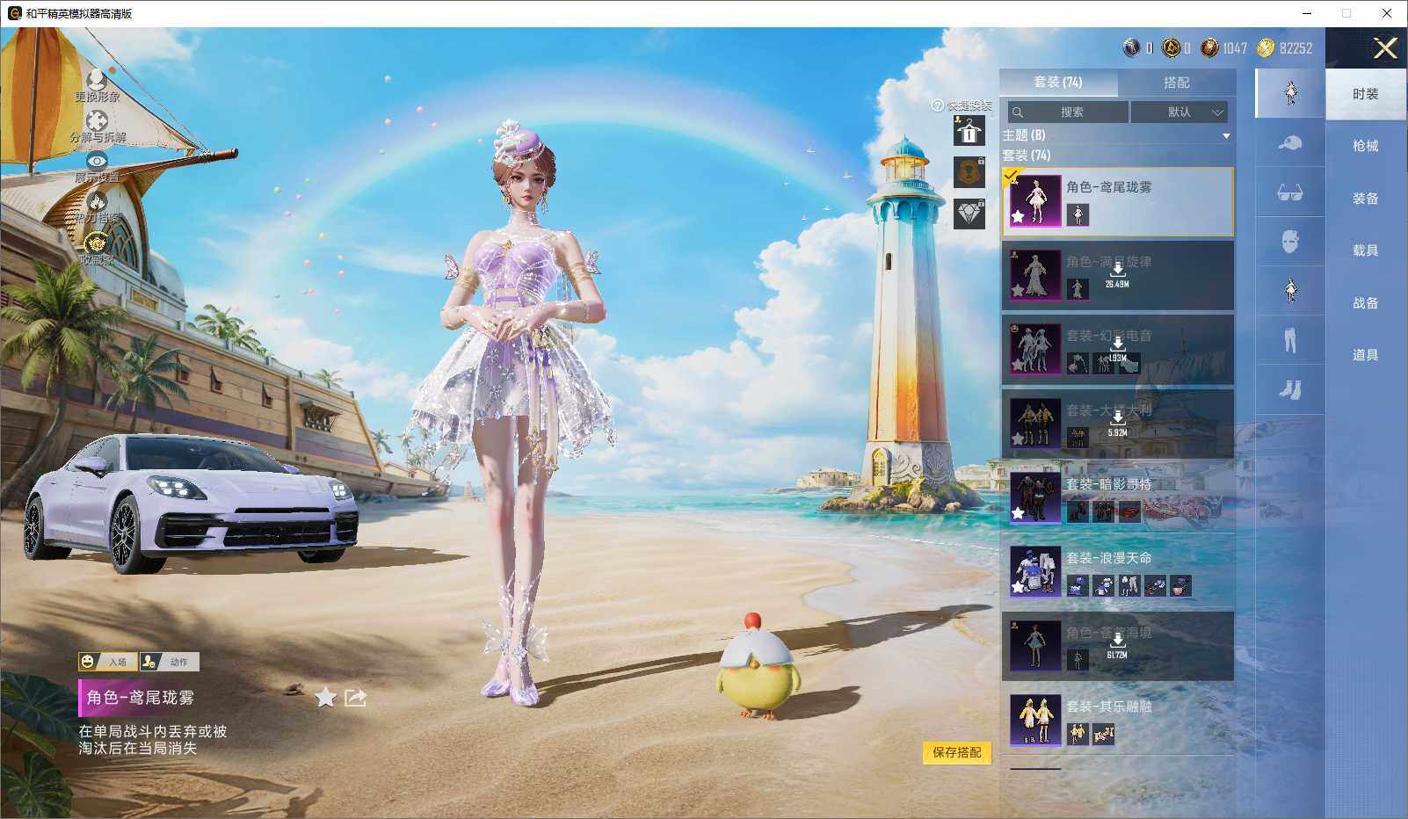Click the 1047 bronze currency icon
1408x819 pixels.
point(1210,47)
